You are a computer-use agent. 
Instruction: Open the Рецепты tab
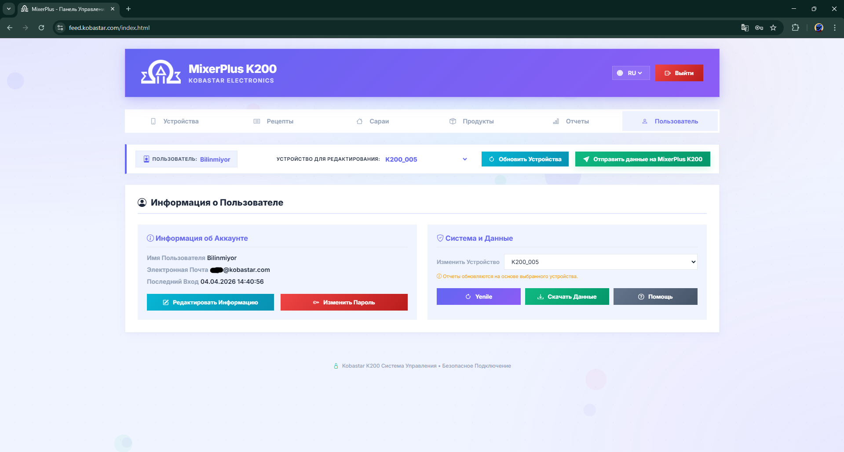pyautogui.click(x=274, y=121)
